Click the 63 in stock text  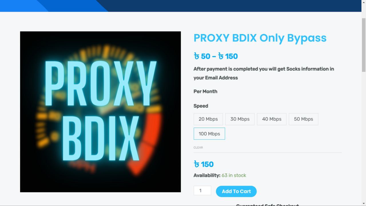(x=234, y=175)
